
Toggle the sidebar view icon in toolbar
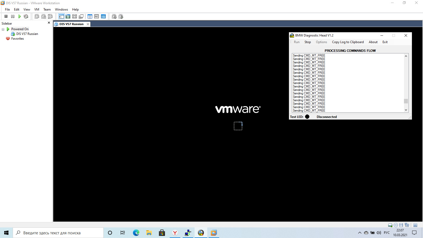61,16
